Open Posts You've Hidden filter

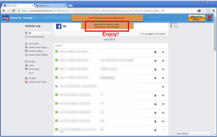(x=38, y=55)
